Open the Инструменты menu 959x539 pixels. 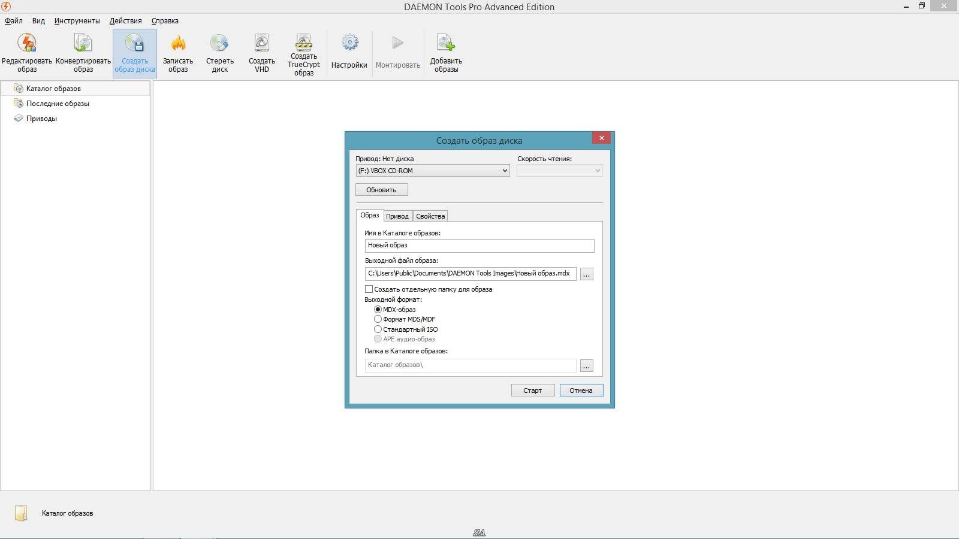tap(77, 21)
